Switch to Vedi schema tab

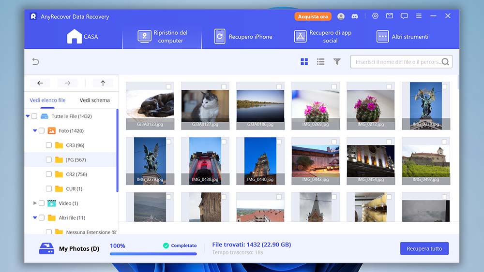(x=95, y=100)
